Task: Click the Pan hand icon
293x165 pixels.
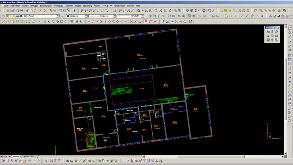Action: [107, 11]
